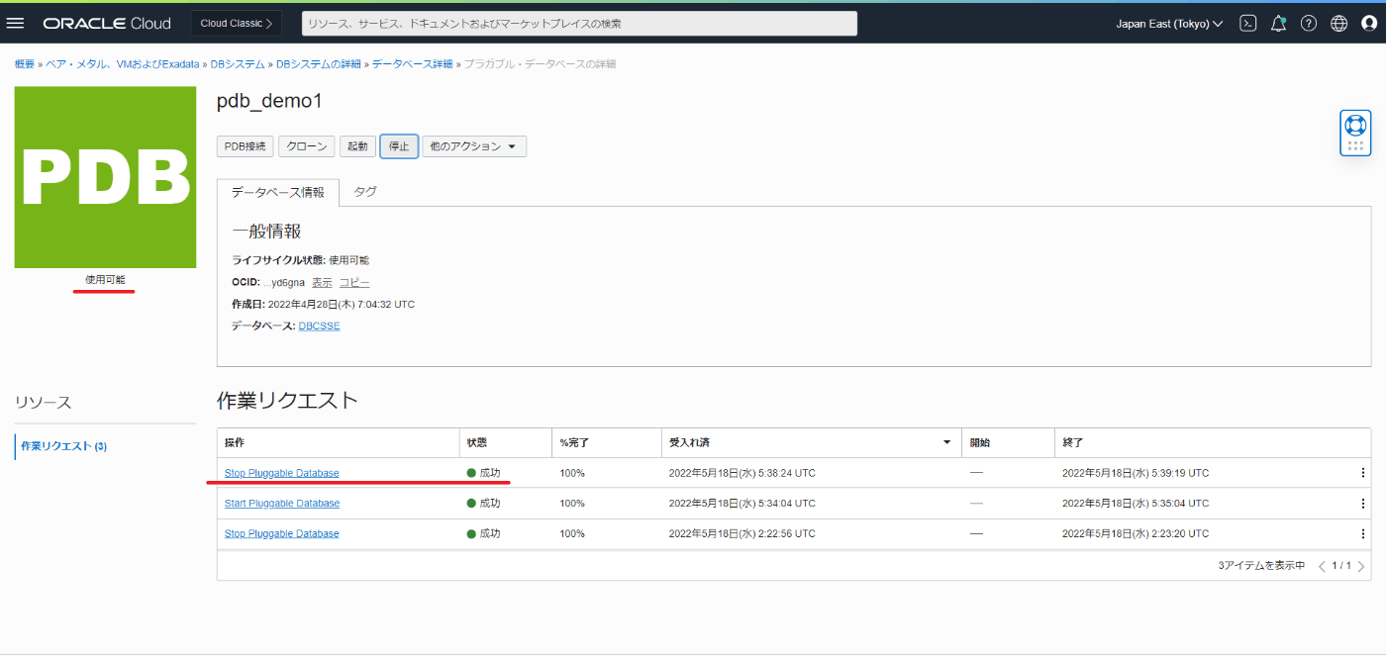Toggle sort arrow on 受入れ済 column
The height and width of the screenshot is (656, 1386).
(x=946, y=442)
